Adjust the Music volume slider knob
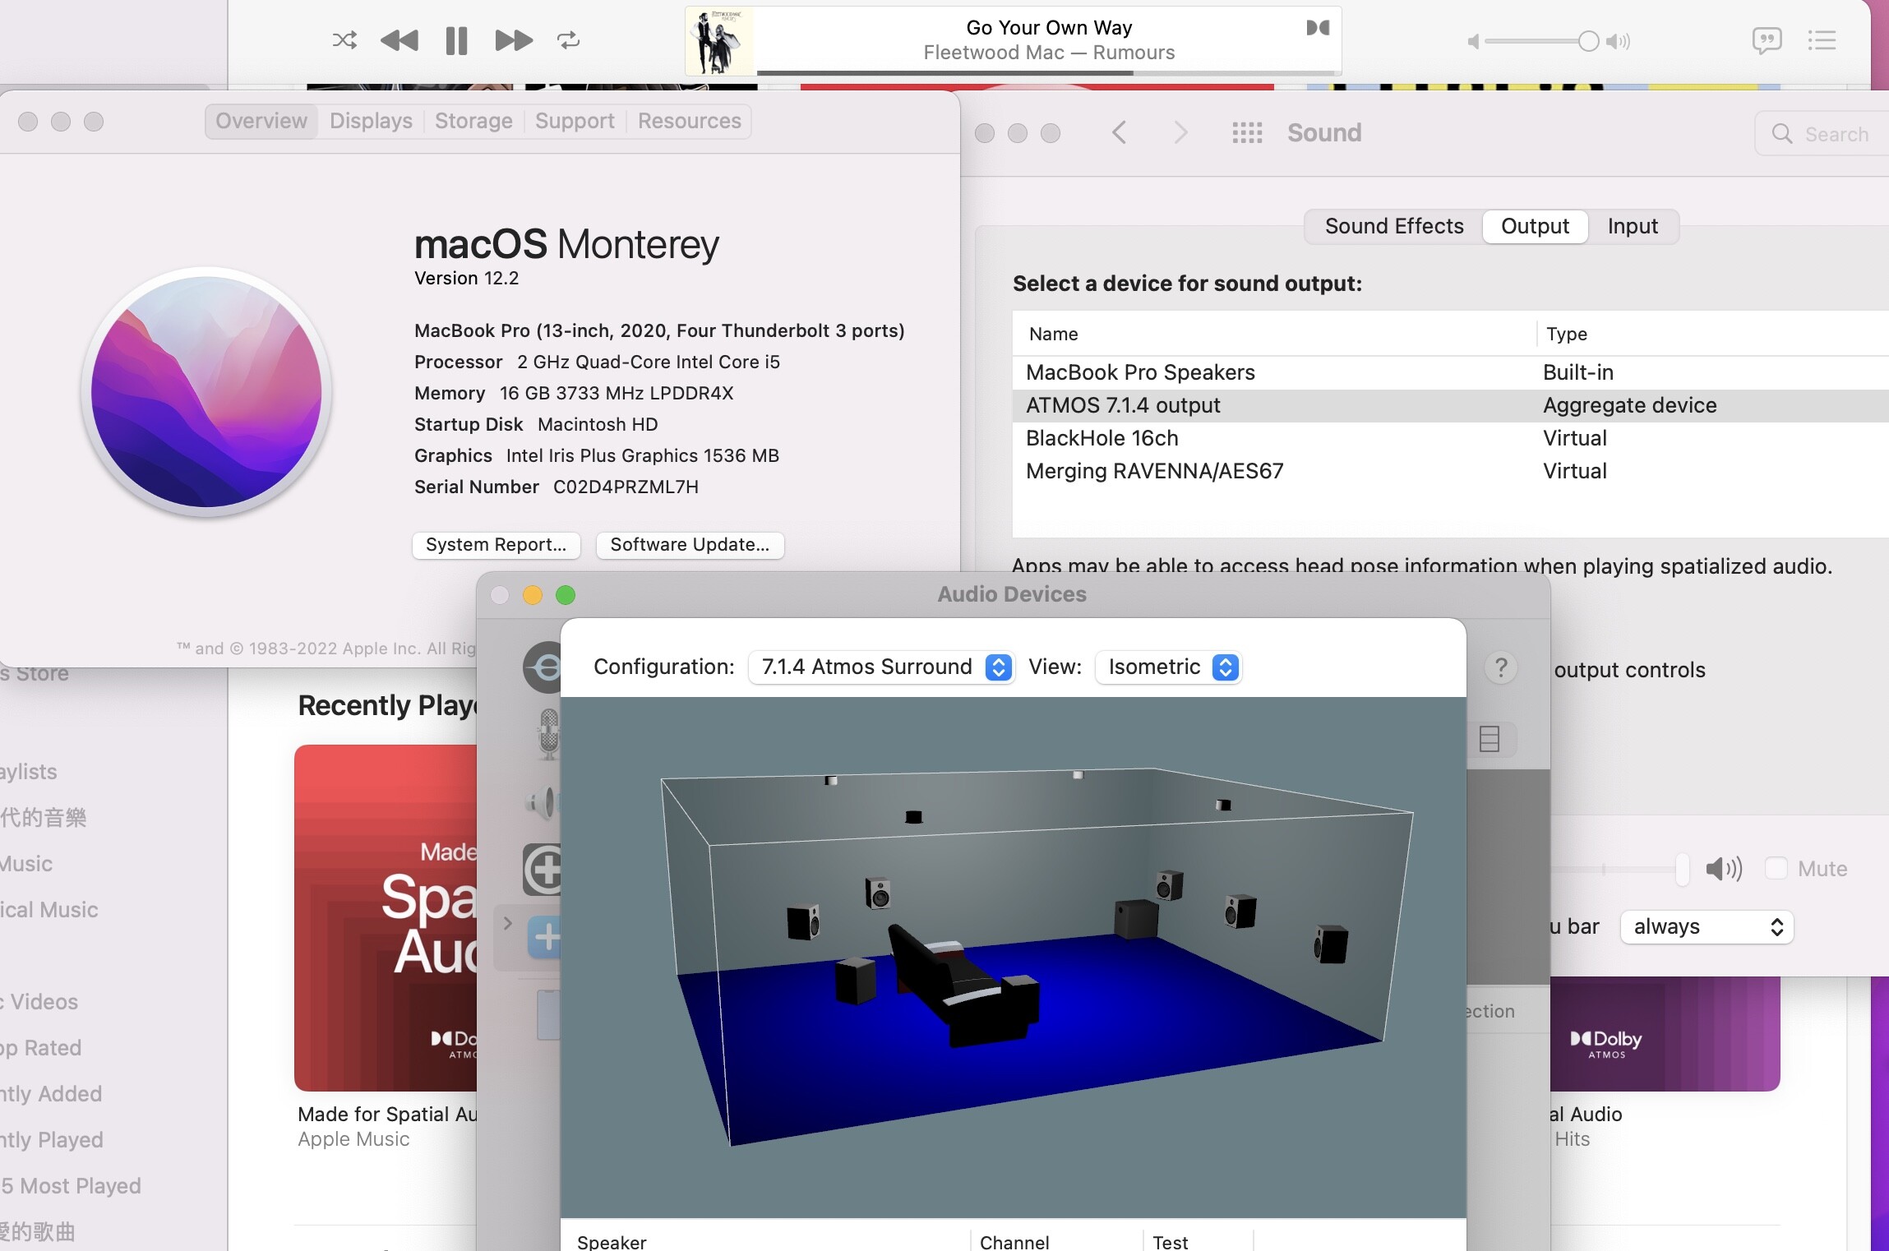The height and width of the screenshot is (1251, 1889). pos(1588,41)
